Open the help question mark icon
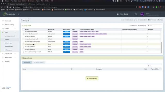165x92 pixels. (x=136, y=14)
